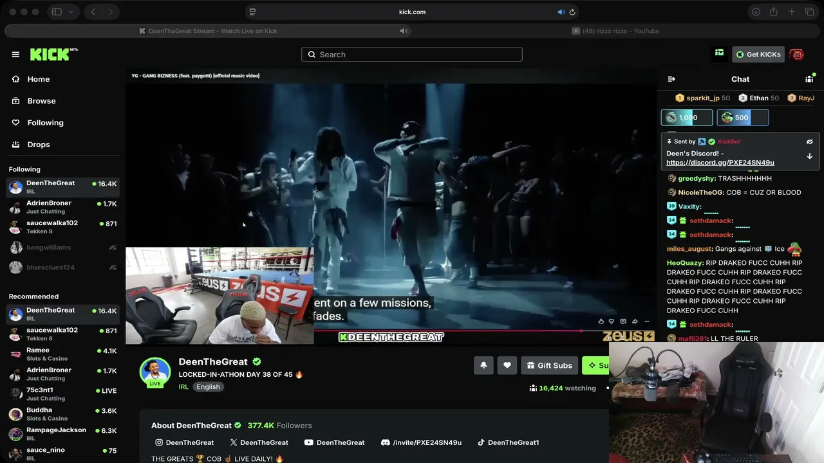Open RampageJackson in Recommended channels
The image size is (824, 463).
click(x=62, y=434)
